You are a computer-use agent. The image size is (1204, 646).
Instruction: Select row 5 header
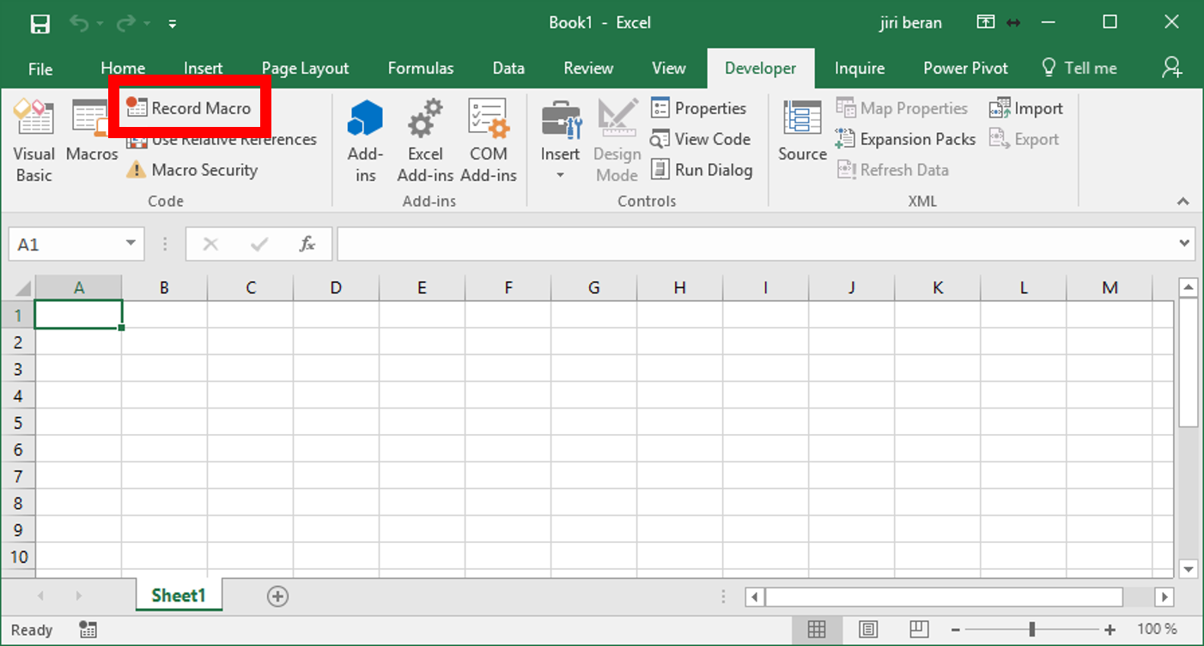pyautogui.click(x=18, y=422)
